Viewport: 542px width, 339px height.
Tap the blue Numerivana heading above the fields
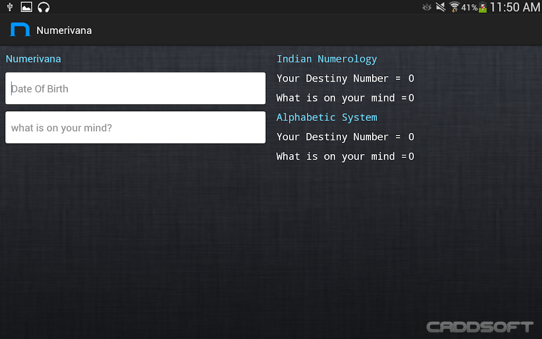point(33,59)
